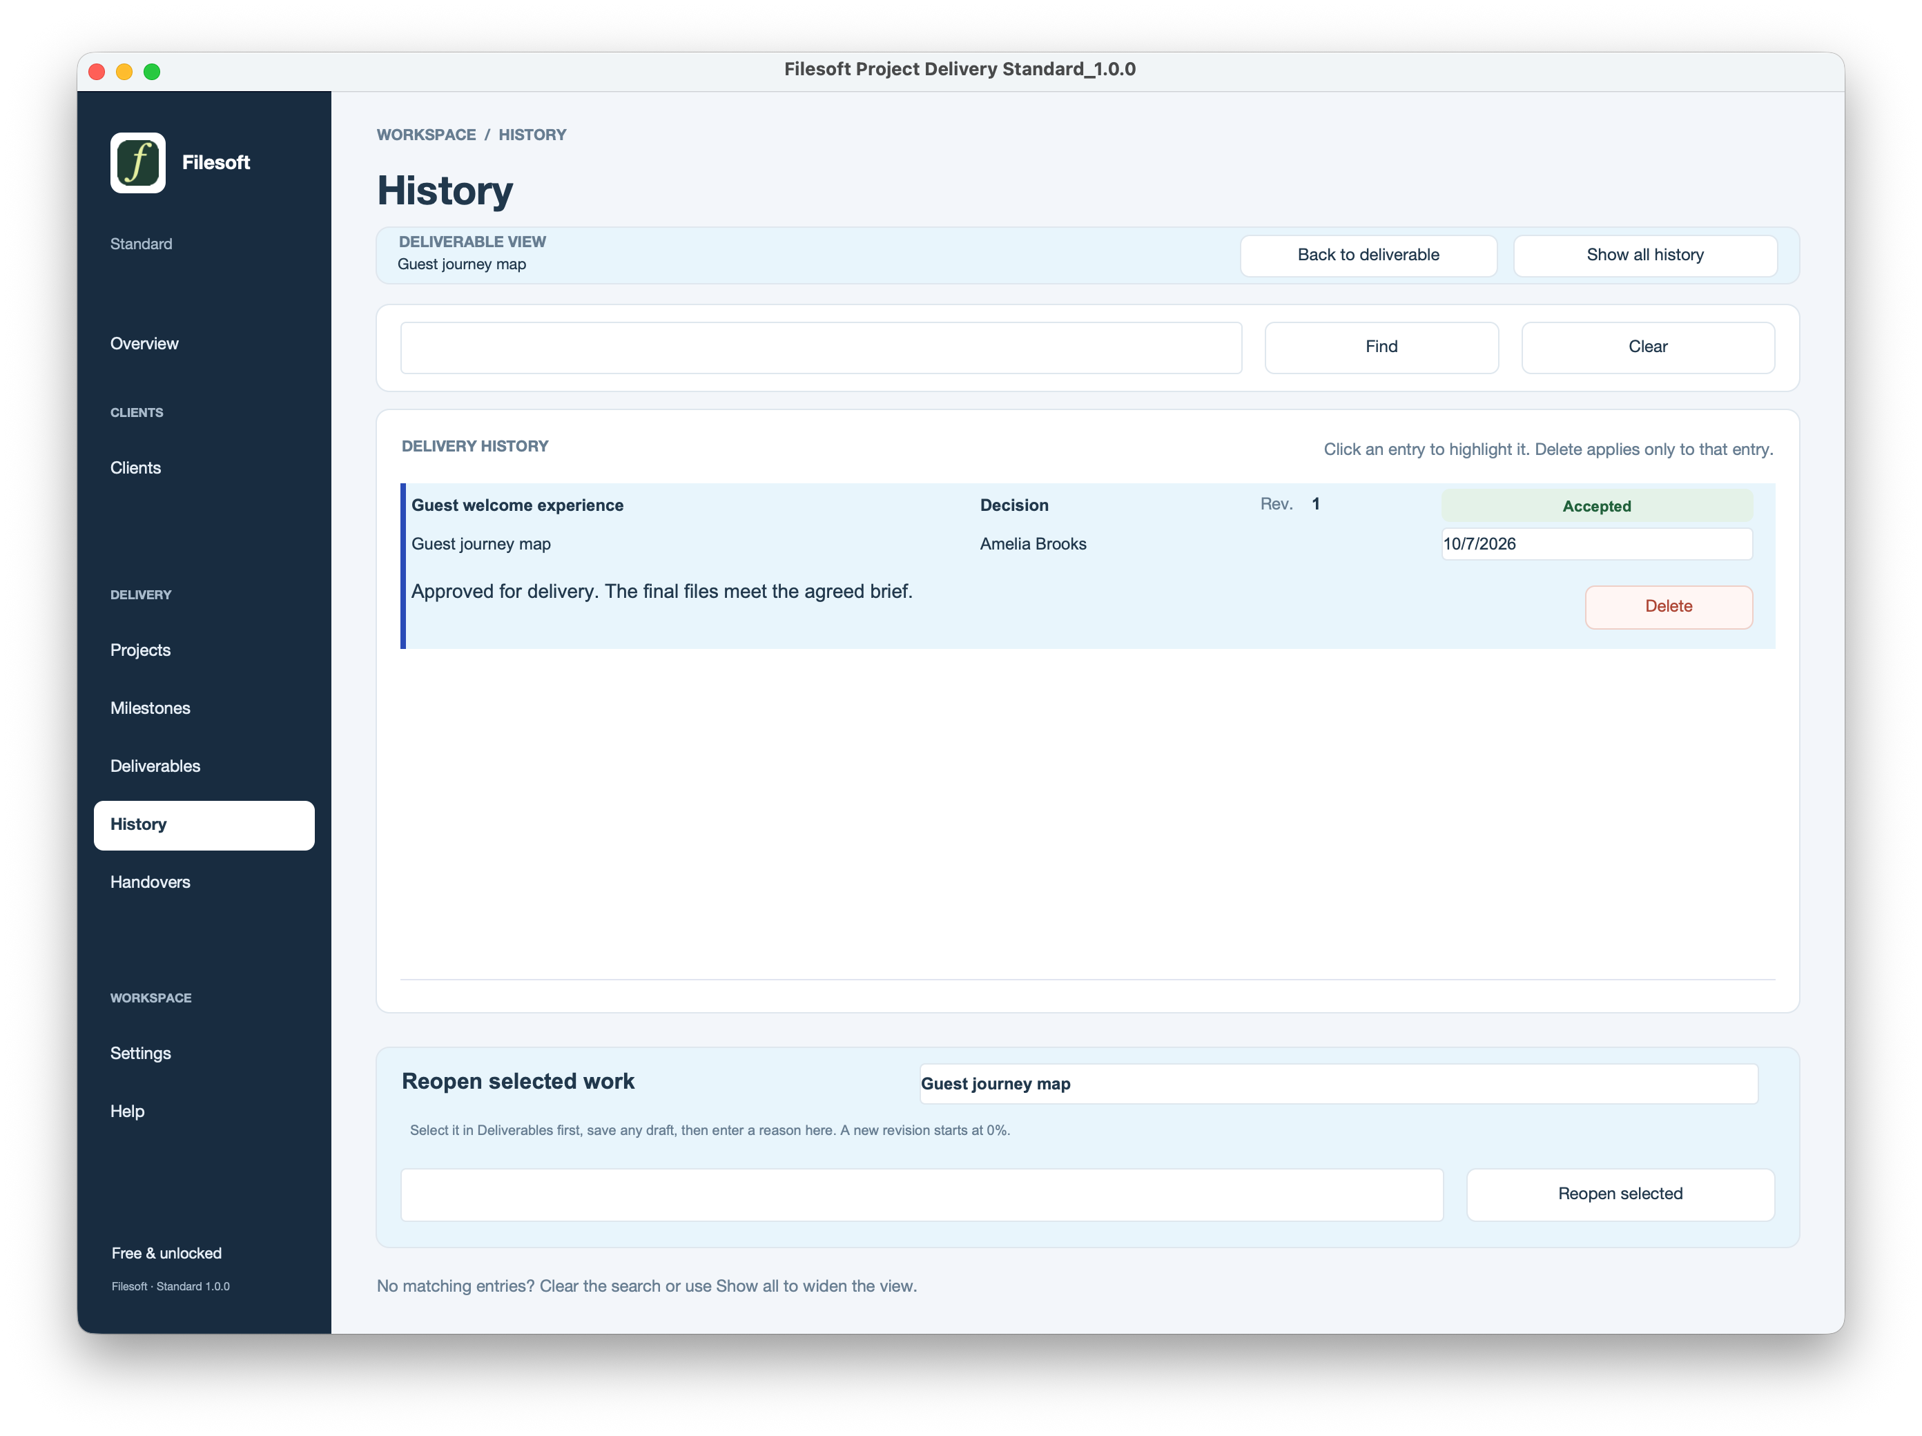Click the Decision entry type label

click(1014, 505)
